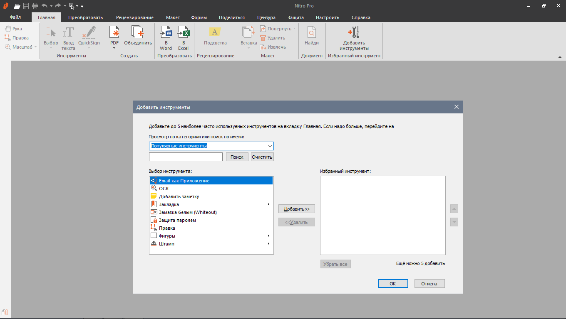Open the Защита tab
Viewport: 566px width, 319px height.
(295, 17)
